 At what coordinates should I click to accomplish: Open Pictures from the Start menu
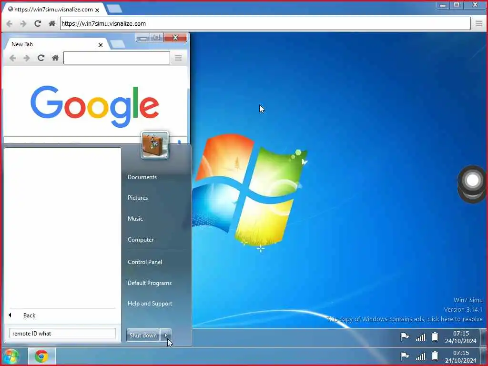pyautogui.click(x=138, y=198)
